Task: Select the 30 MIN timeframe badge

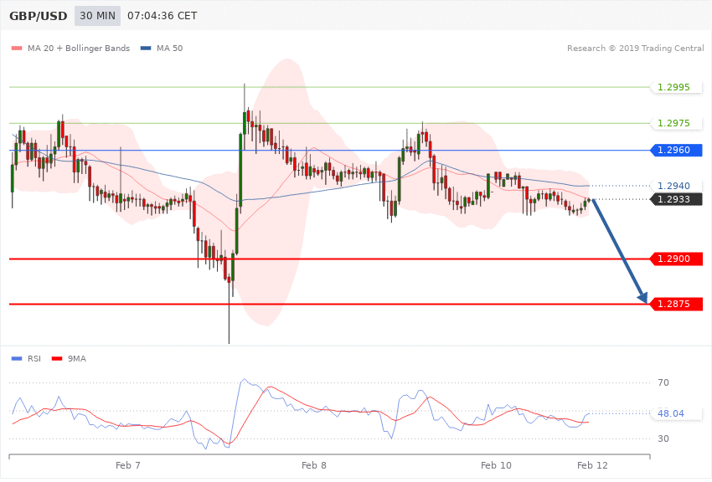Action: coord(98,16)
